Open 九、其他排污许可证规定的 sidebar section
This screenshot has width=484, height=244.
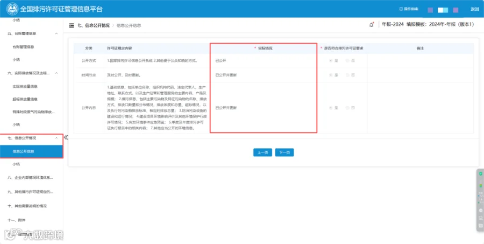30,192
